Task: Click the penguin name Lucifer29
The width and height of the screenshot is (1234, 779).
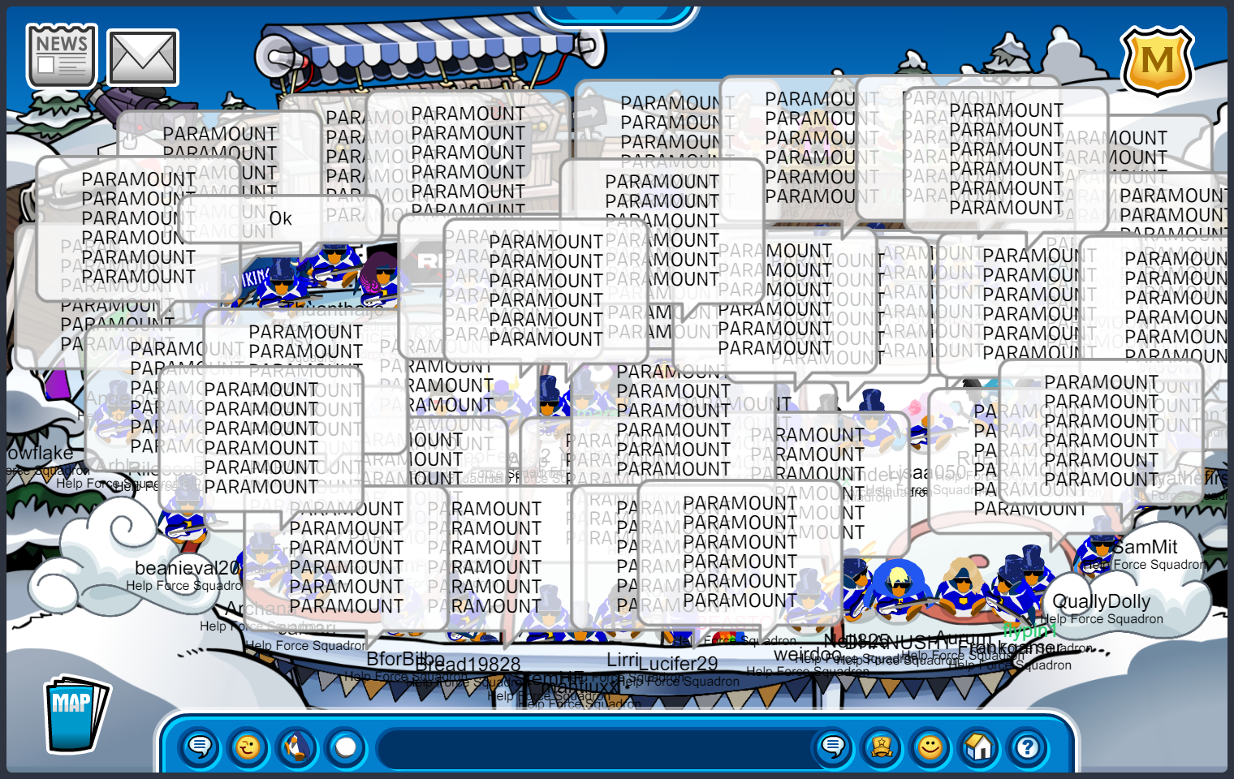Action: tap(677, 664)
